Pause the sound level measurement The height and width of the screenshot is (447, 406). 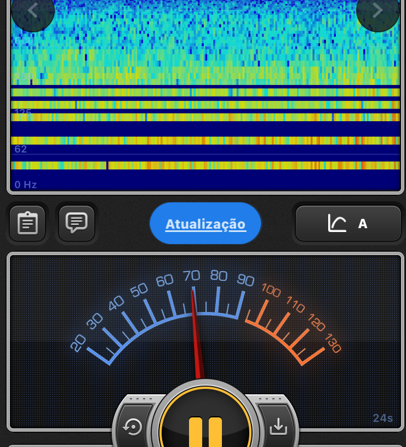[205, 428]
